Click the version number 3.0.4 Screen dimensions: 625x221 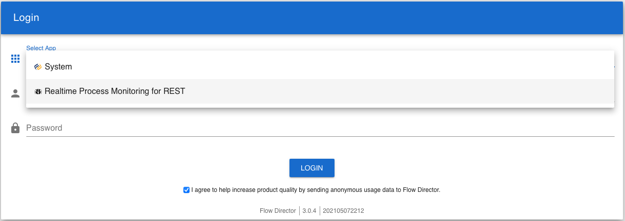pos(309,211)
